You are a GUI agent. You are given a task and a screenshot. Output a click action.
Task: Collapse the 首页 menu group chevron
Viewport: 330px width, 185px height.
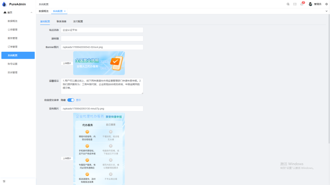[31, 13]
